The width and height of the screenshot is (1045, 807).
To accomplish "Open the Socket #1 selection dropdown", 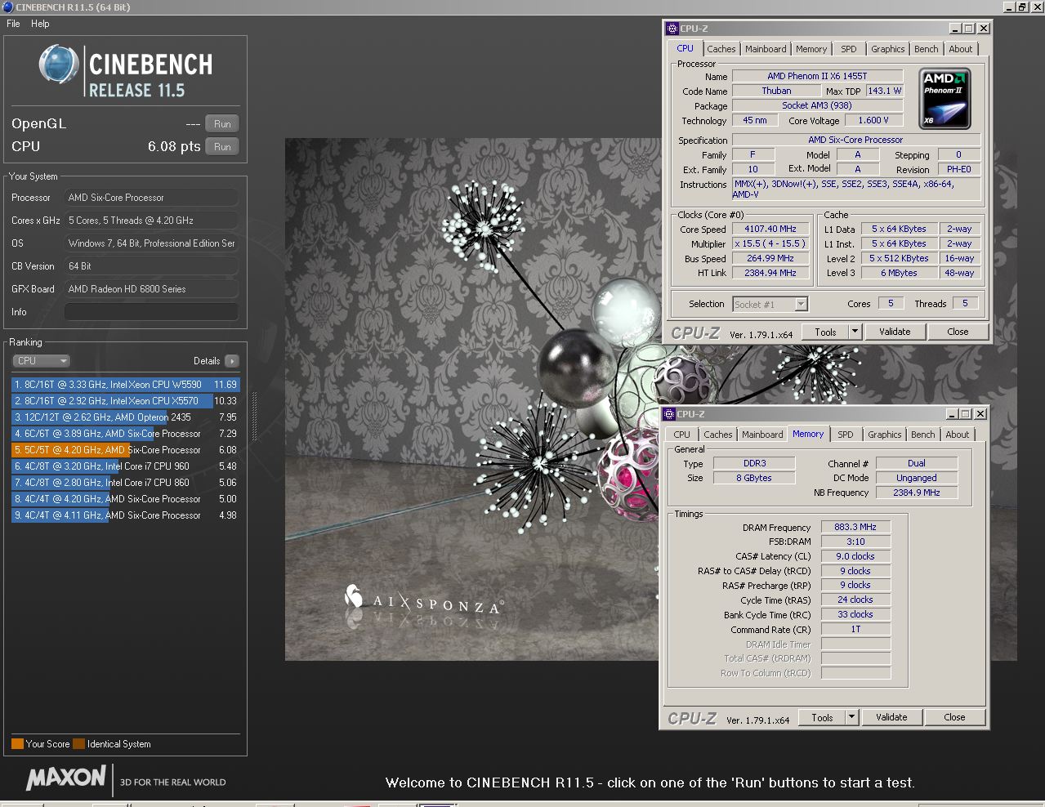I will [770, 305].
